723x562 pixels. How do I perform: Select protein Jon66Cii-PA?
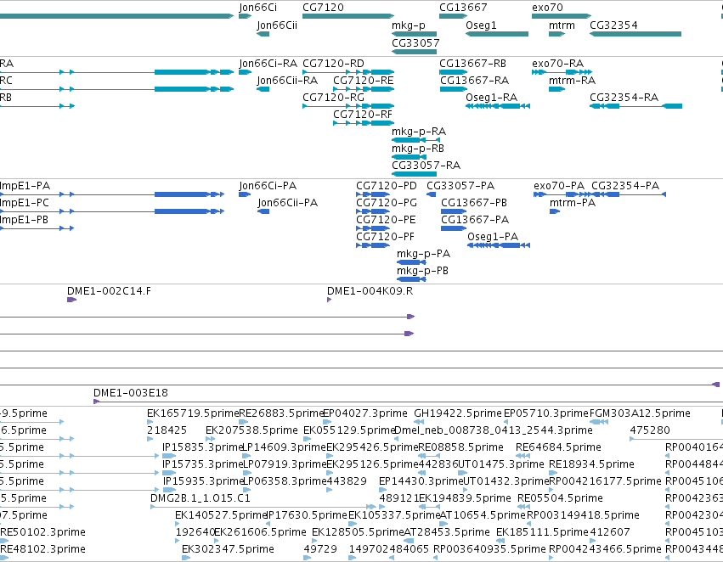pyautogui.click(x=263, y=211)
